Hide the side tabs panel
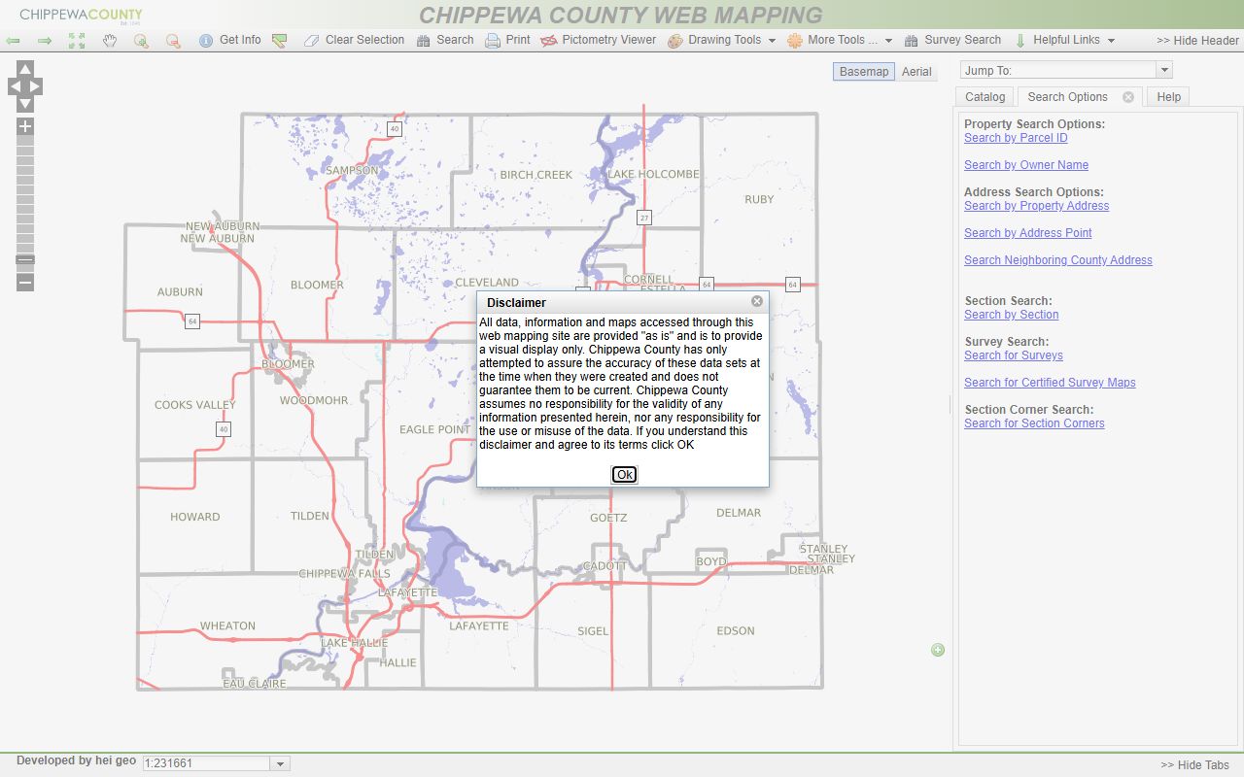 (1194, 765)
